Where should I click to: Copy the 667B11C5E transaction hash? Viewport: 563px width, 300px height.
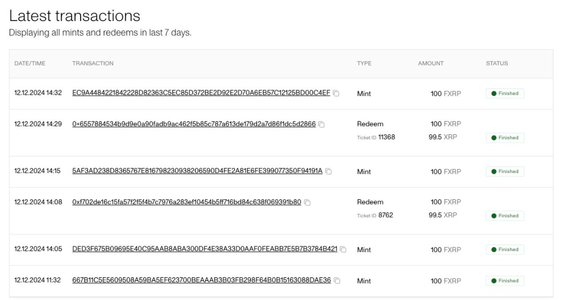tap(337, 281)
